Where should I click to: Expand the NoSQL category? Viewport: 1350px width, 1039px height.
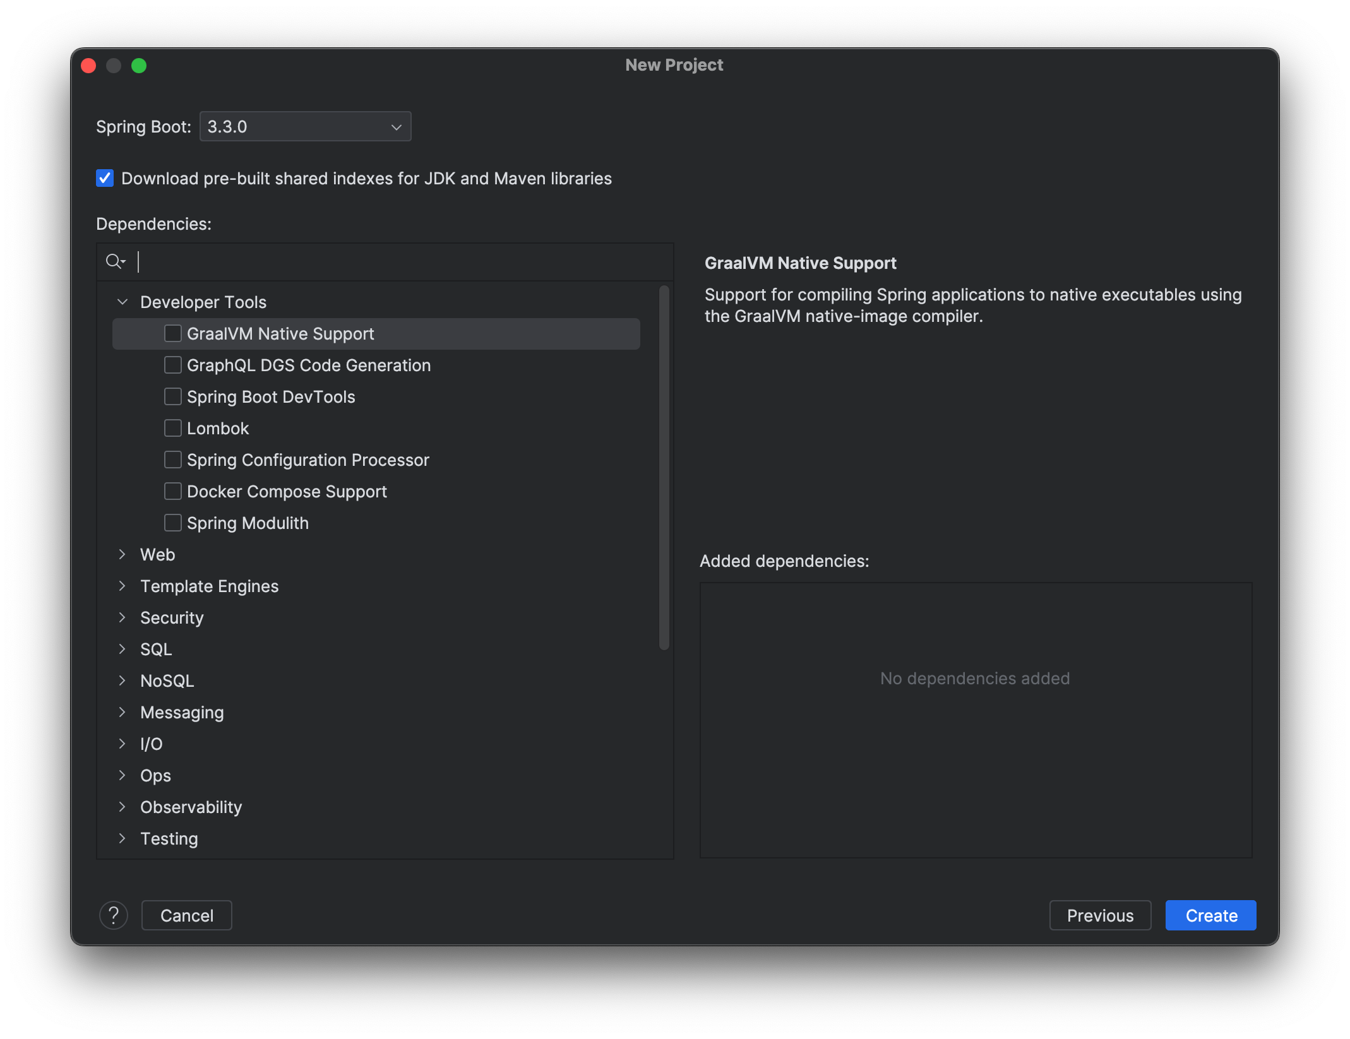click(123, 680)
